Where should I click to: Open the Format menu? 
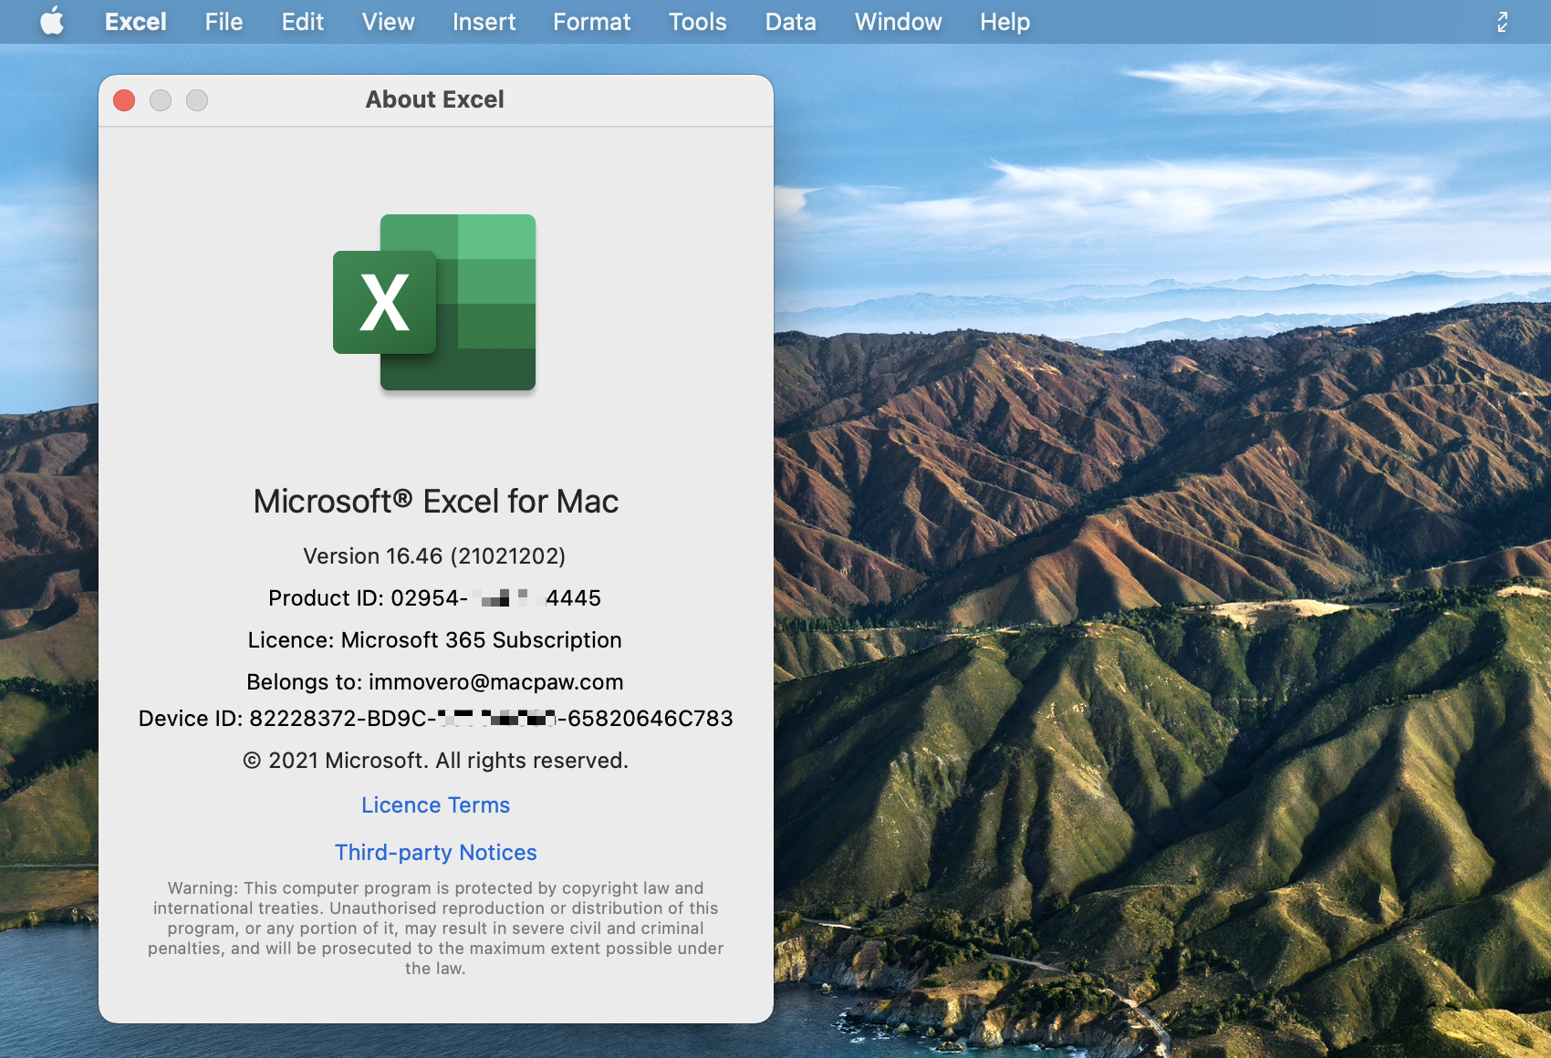(x=591, y=22)
